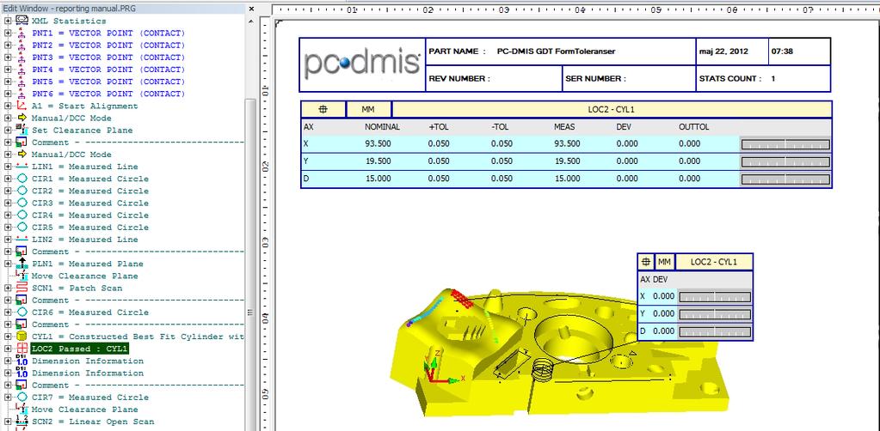
Task: Click the PNT1 vector point icon
Action: coord(22,33)
